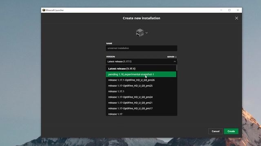Click the Name input field
Viewport: 261px width, 146px height.
tap(142, 48)
